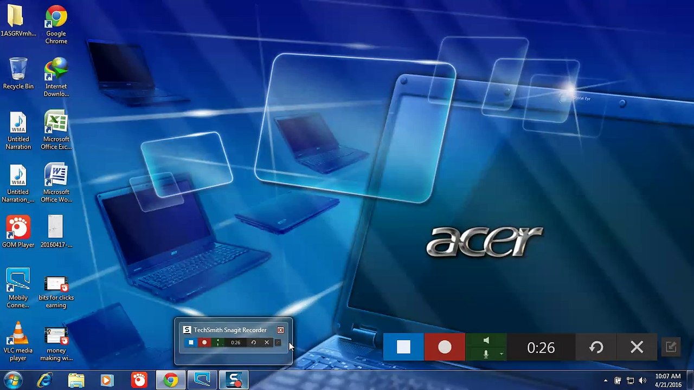Select the Untitled Narration_ file beside the Word shortcut
Screen dimensions: 694x390
pos(18,183)
